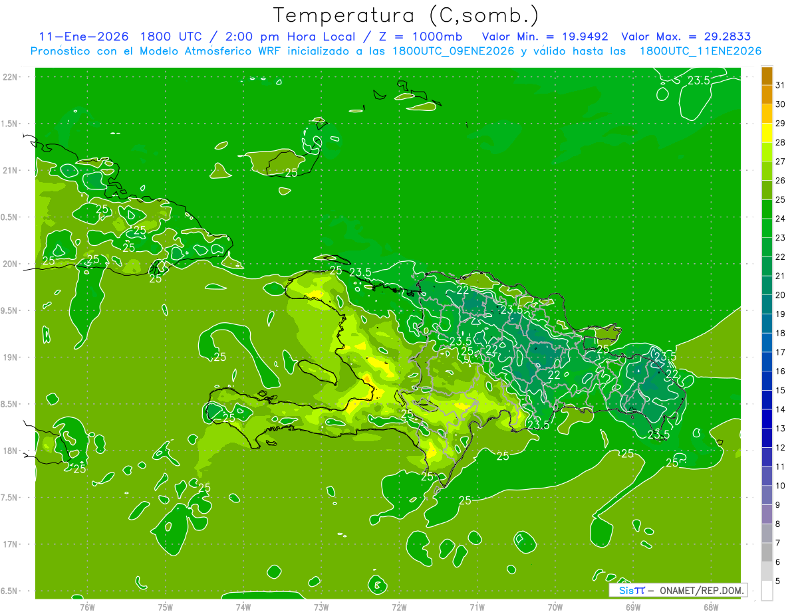Click the "70W" longitude axis label
Viewport: 798px width, 616px height.
(555, 607)
